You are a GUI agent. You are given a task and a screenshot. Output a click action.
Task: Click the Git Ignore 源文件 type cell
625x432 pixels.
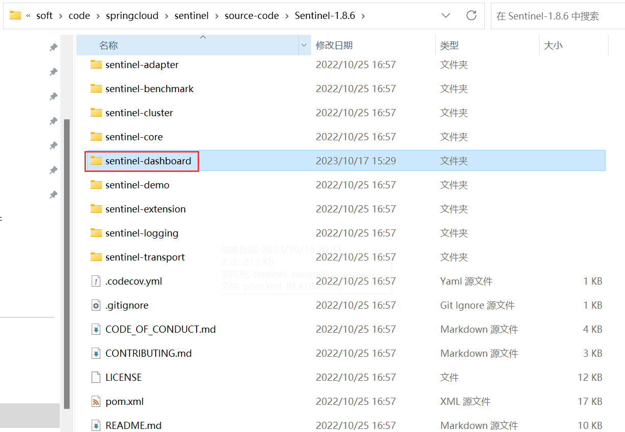(477, 305)
